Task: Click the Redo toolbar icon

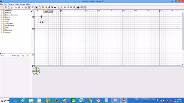Action: [19, 7]
